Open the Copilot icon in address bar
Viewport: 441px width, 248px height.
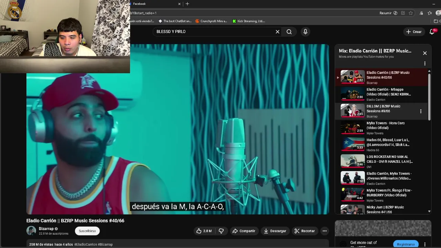395,13
